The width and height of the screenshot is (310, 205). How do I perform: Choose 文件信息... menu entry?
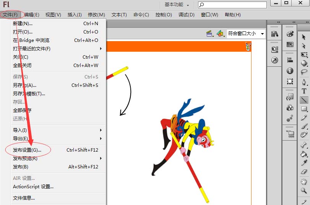pos(59,198)
